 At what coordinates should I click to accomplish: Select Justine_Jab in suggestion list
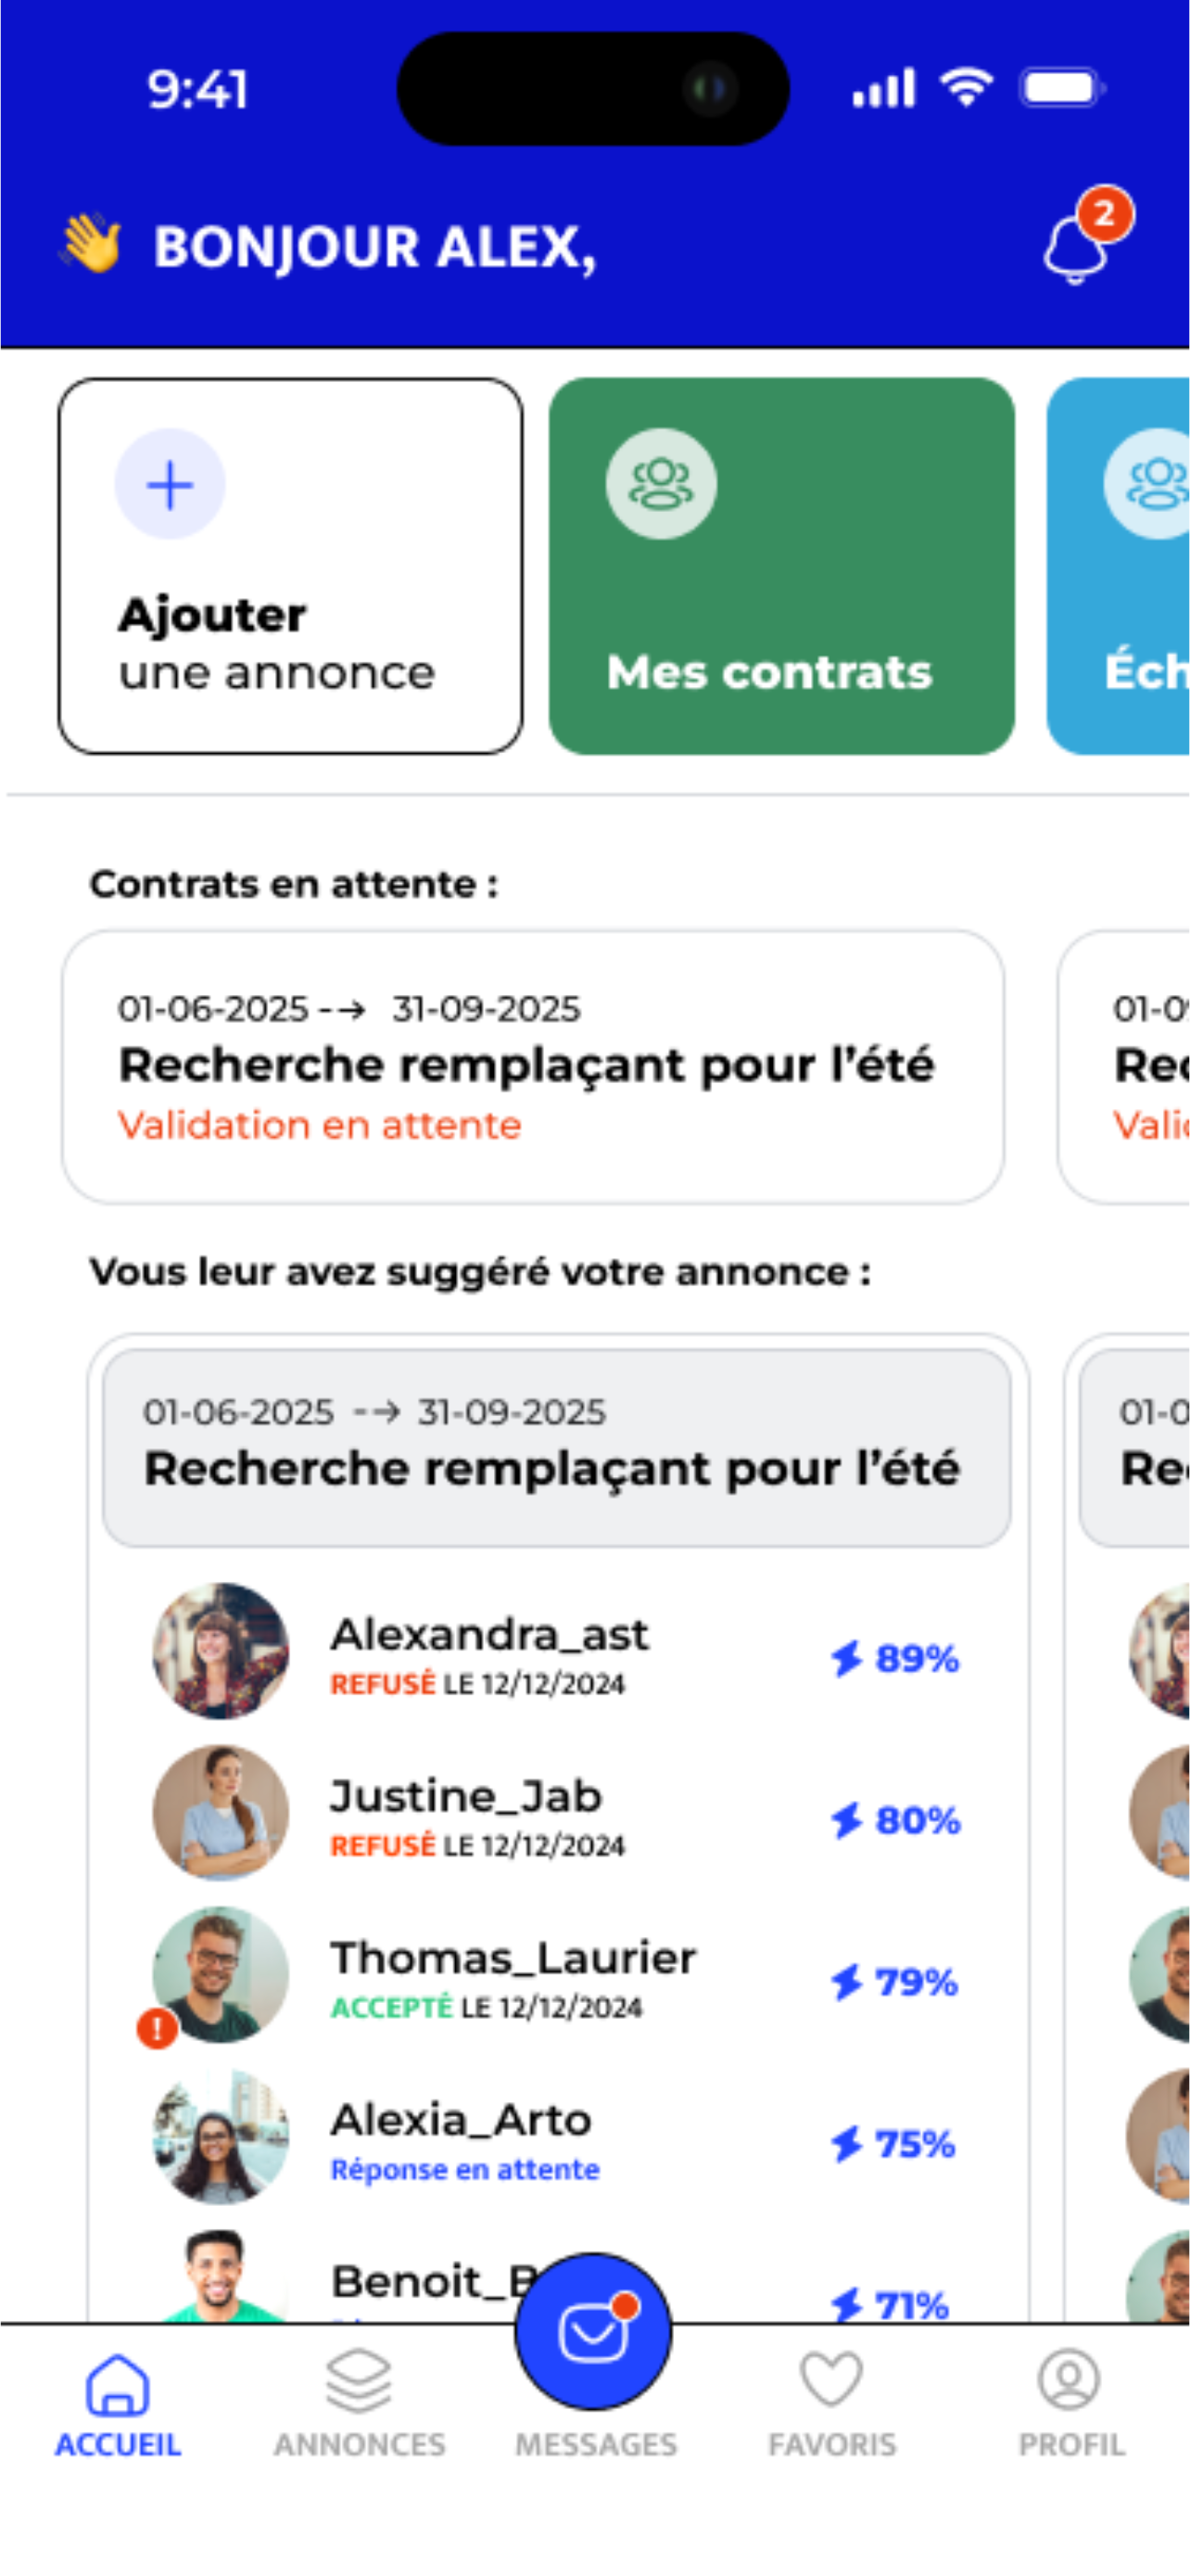click(x=556, y=1813)
